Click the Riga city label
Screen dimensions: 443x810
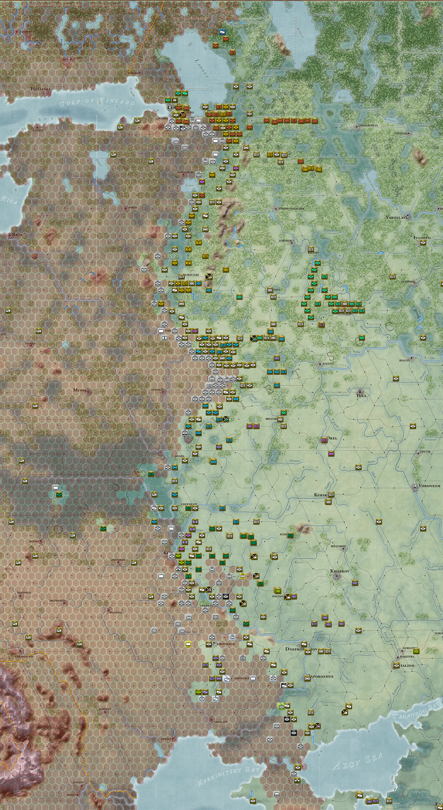click(x=17, y=235)
